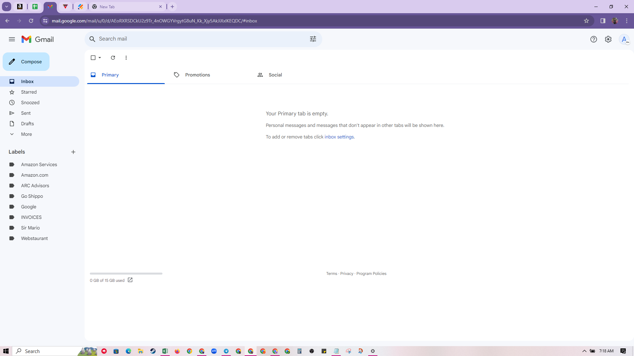
Task: Close the New Tab browser tab
Action: click(x=160, y=7)
